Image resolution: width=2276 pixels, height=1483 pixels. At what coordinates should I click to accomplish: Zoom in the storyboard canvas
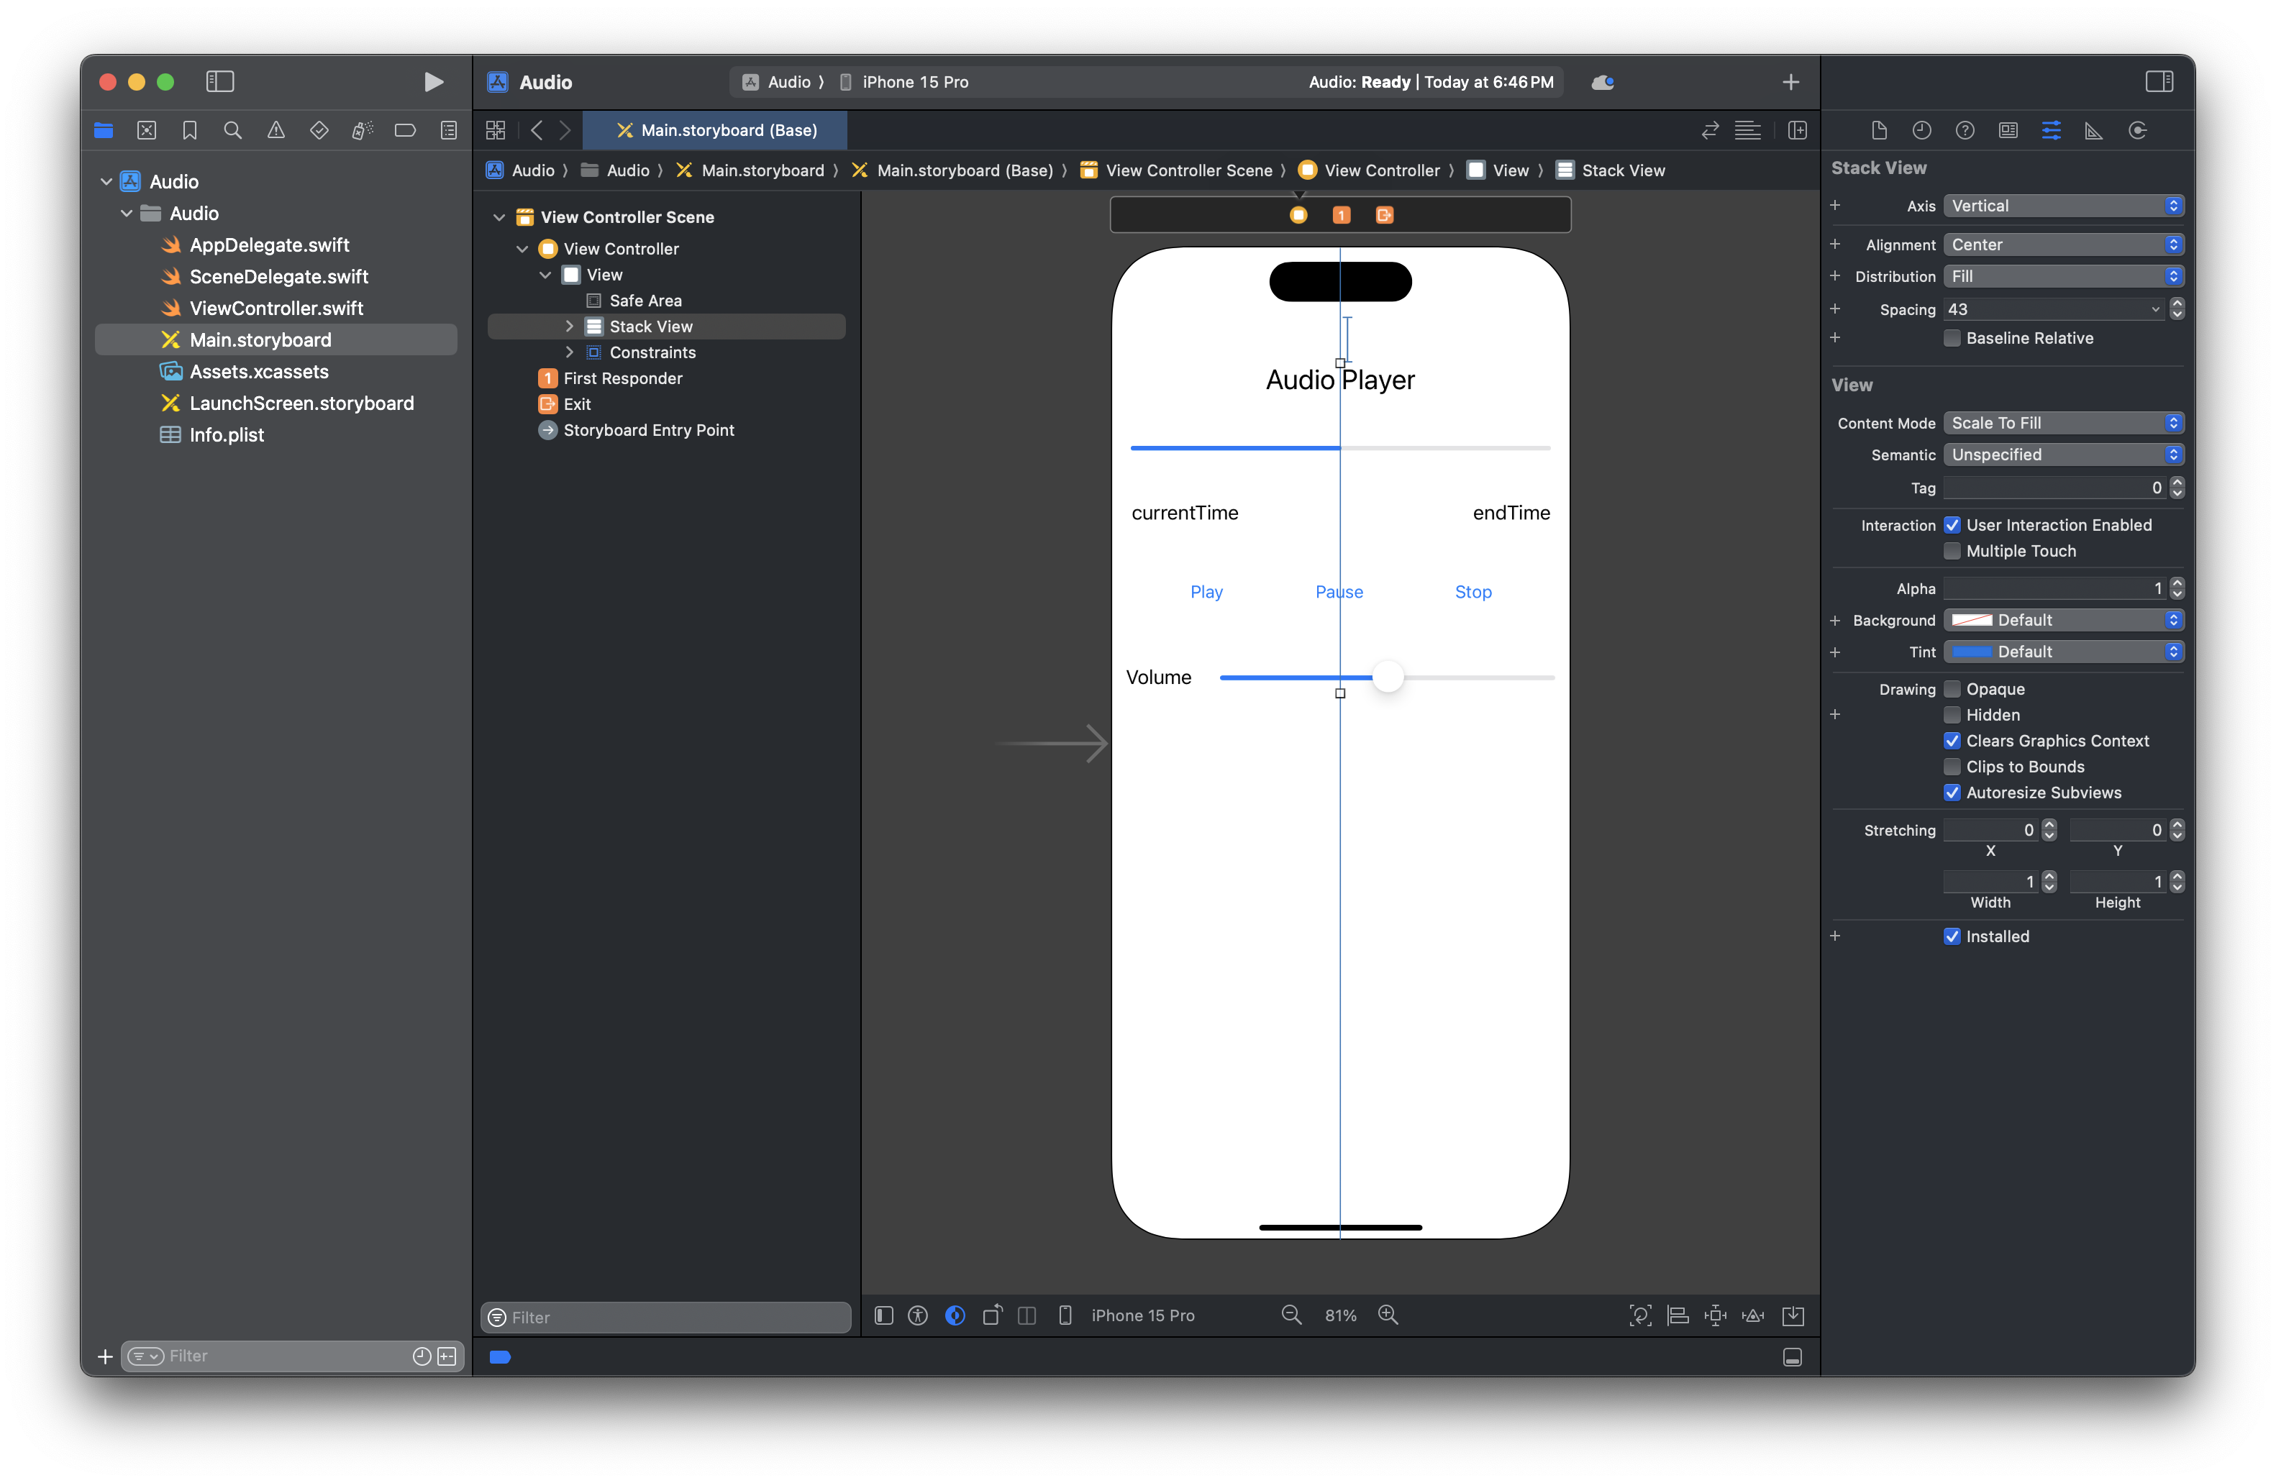point(1388,1315)
